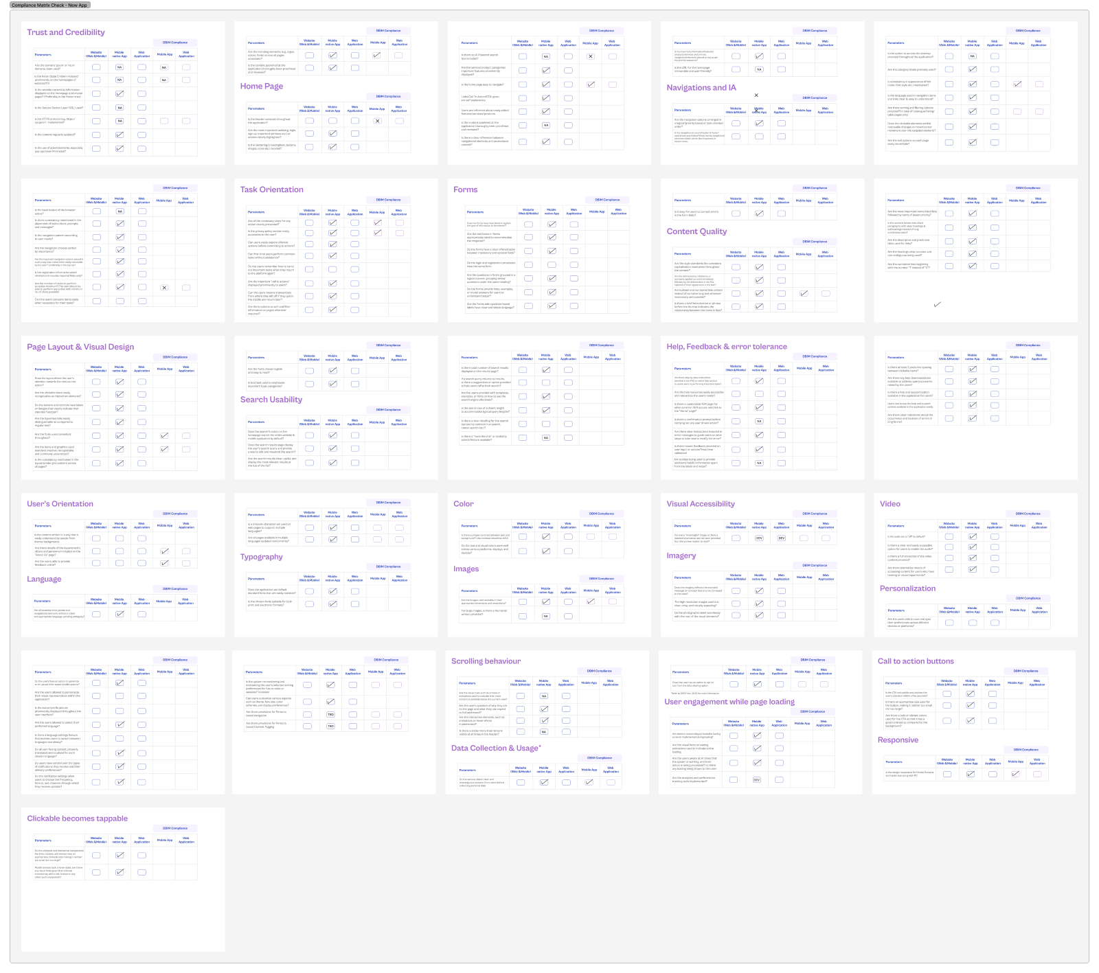Image resolution: width=1099 pixels, height=973 pixels.
Task: Select the 'Typography' section heading
Action: coord(262,557)
